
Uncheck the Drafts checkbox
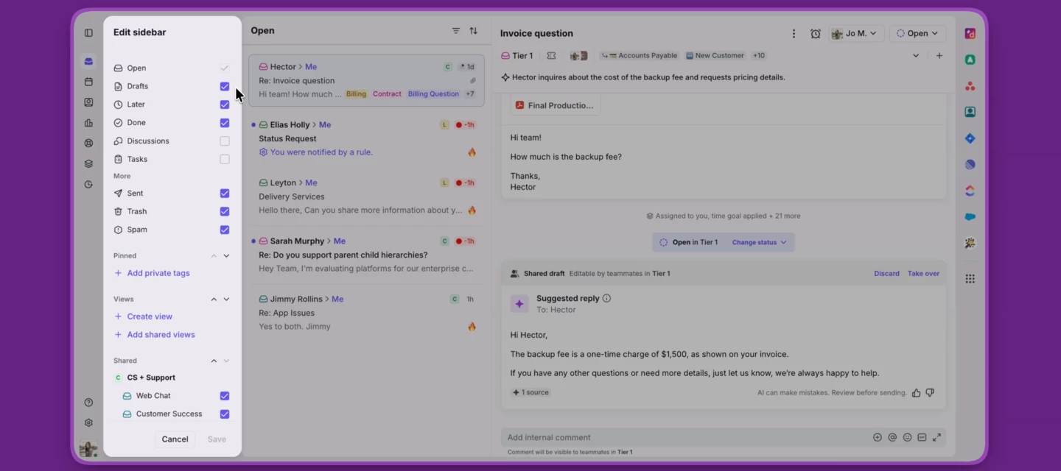click(x=225, y=86)
